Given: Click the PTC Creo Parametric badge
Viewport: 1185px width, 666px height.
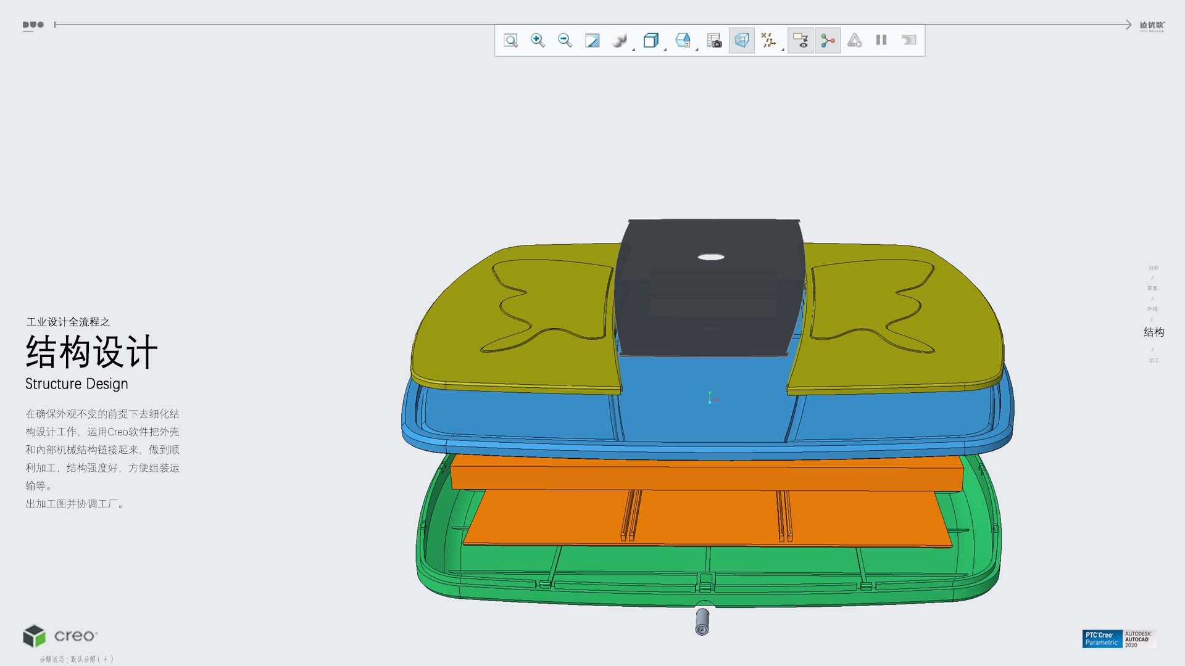Looking at the screenshot, I should click(1102, 639).
